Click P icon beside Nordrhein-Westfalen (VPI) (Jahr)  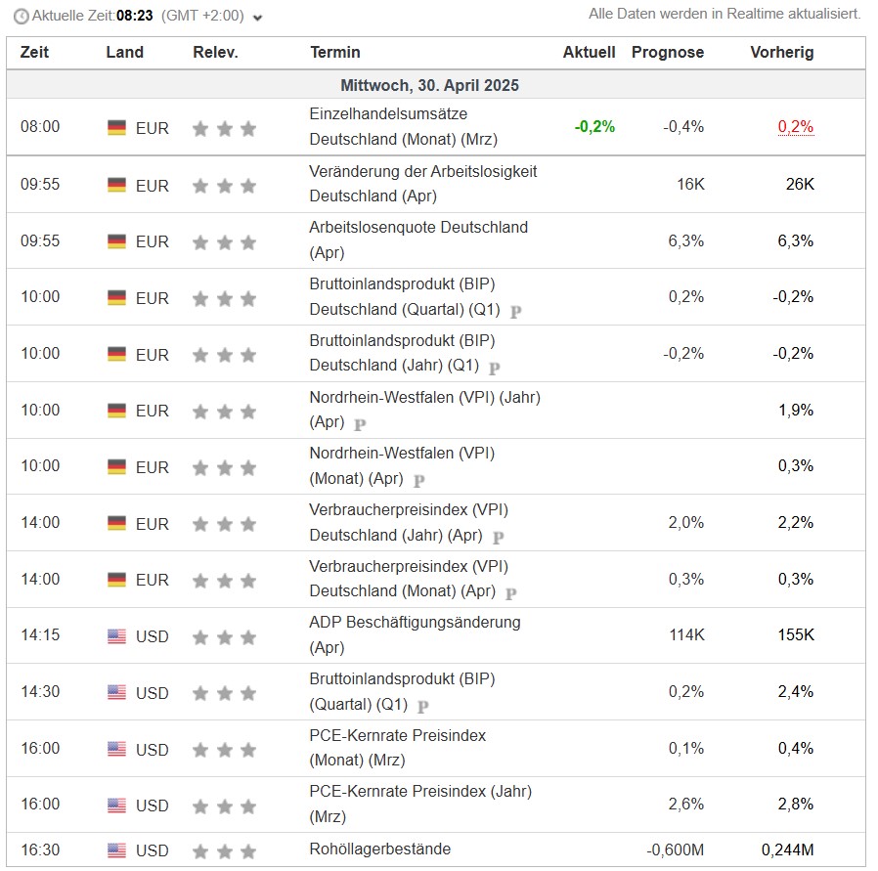tap(360, 424)
